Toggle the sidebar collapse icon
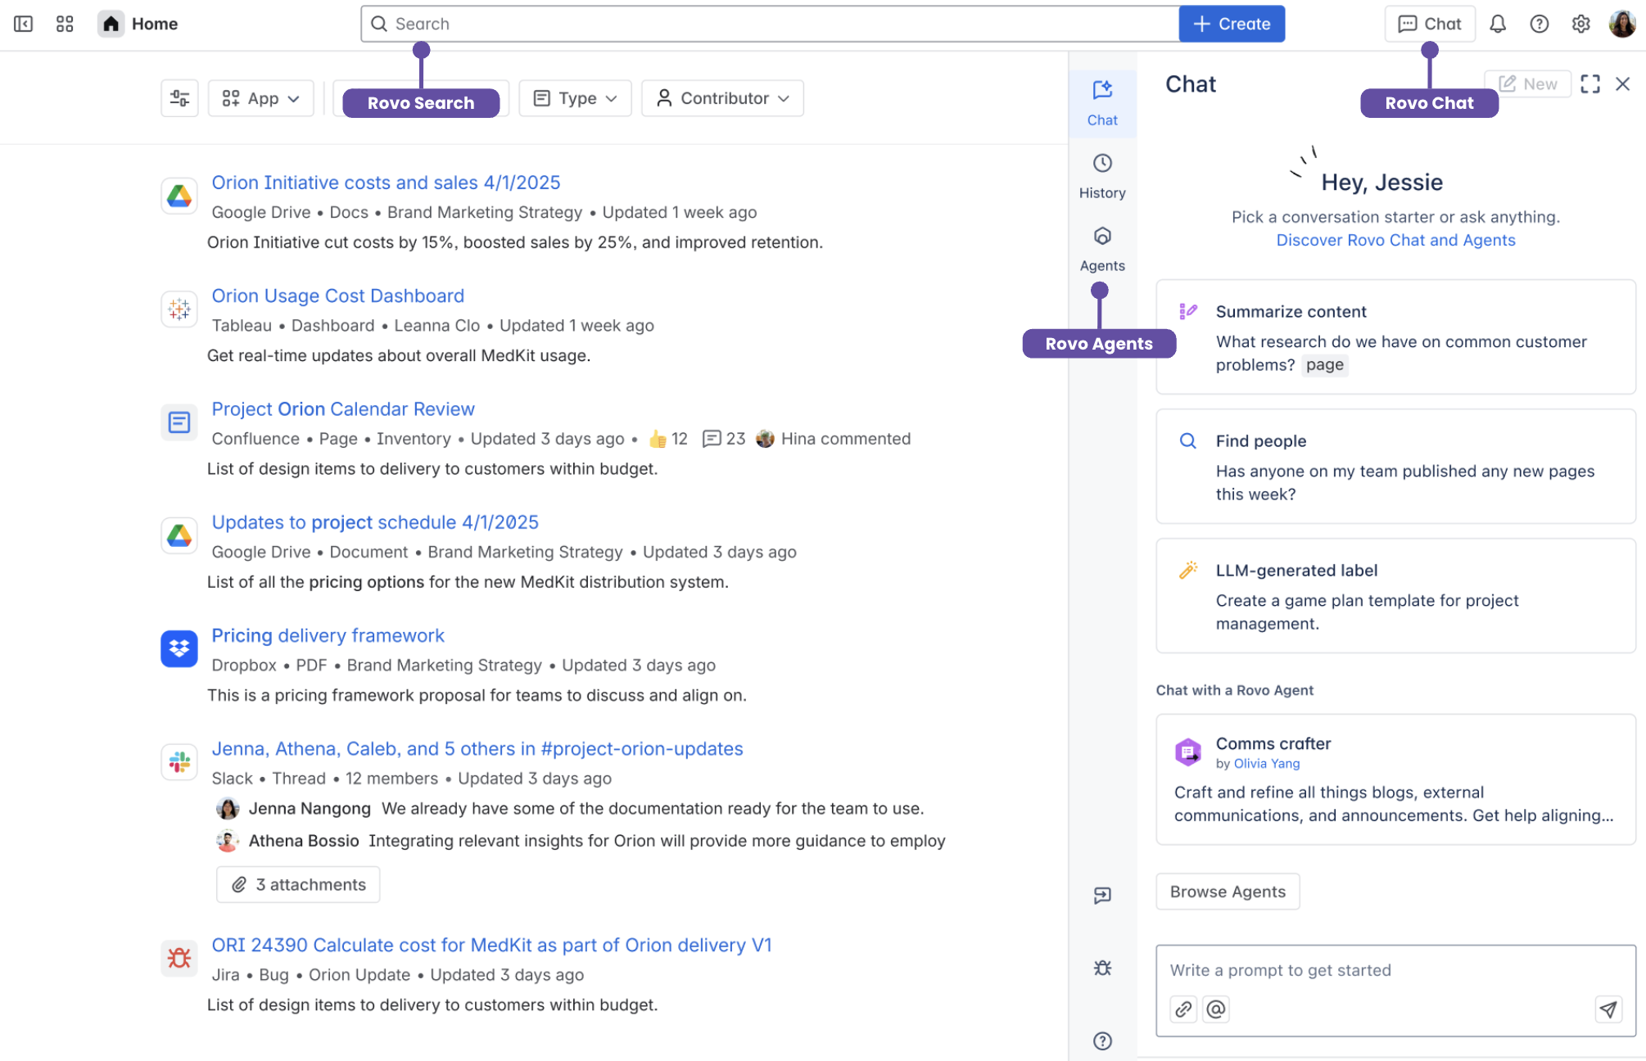Viewport: 1646px width, 1061px height. click(x=24, y=24)
